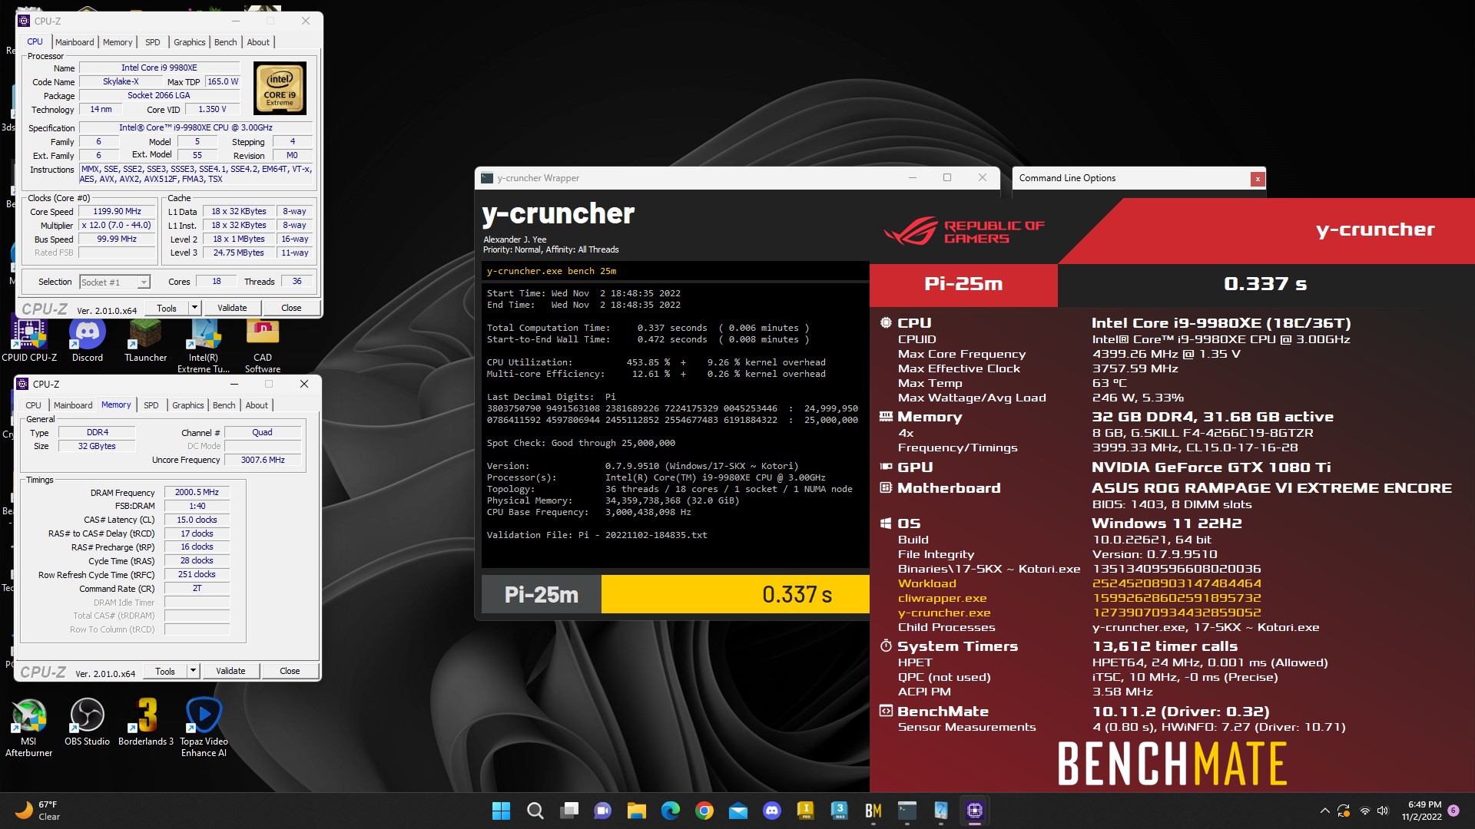Click Close button in the CPU-Z processor window
This screenshot has width=1475, height=829.
click(x=291, y=308)
